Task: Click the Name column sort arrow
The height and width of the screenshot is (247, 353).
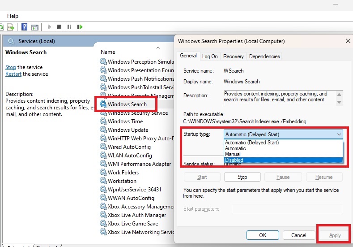Action: tap(158, 48)
